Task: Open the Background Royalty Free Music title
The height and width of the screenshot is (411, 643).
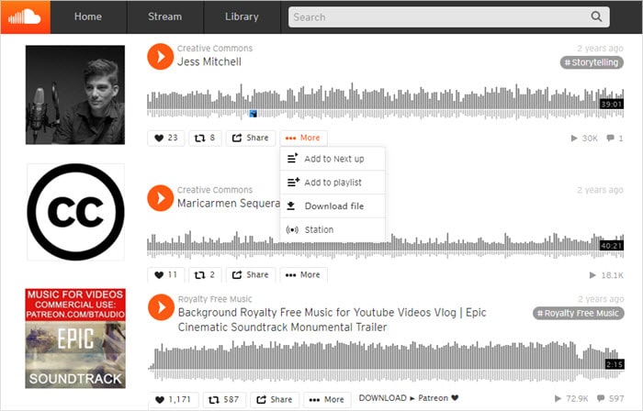Action: 333,319
